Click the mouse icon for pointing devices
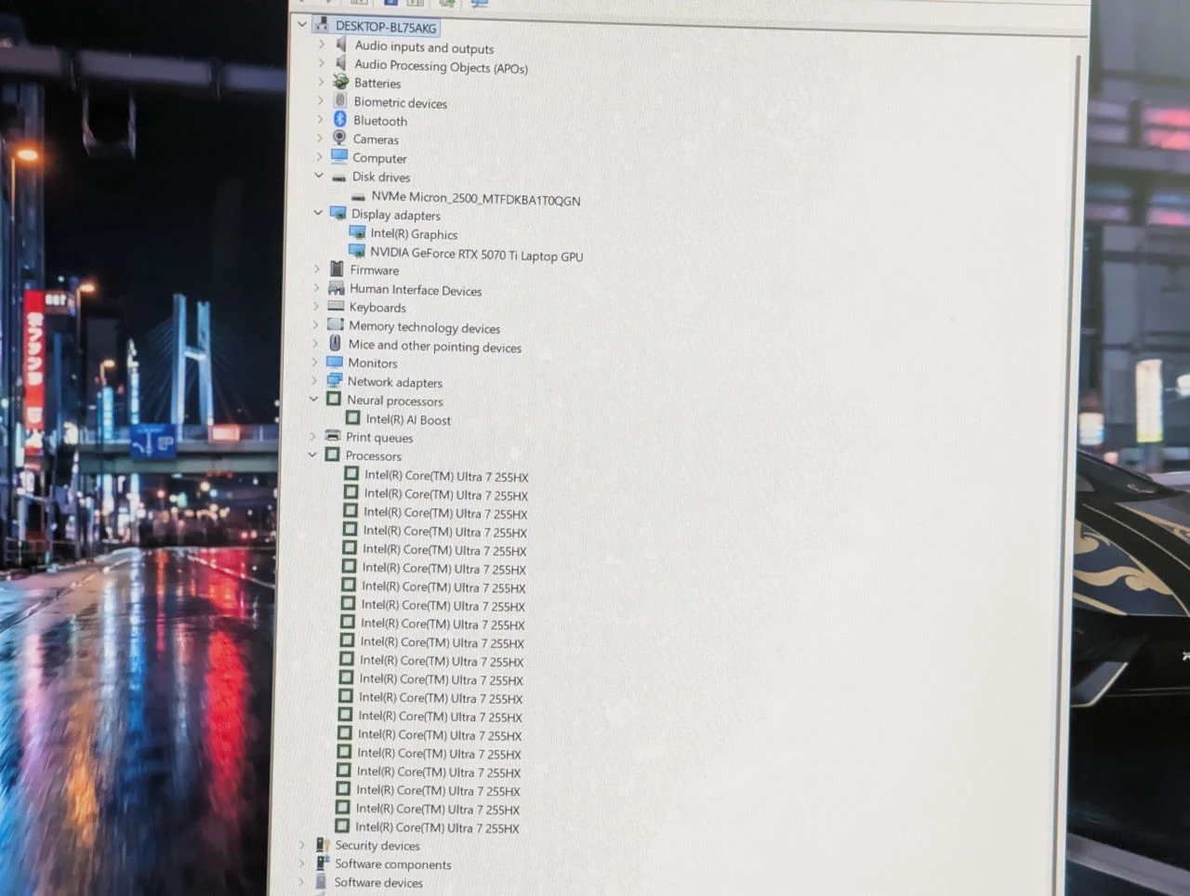This screenshot has height=896, width=1190. pyautogui.click(x=335, y=343)
